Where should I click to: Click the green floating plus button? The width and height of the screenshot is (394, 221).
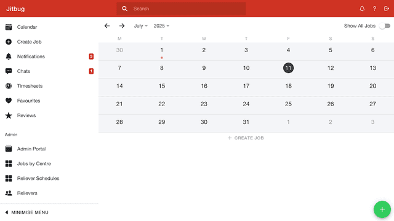pos(382,209)
